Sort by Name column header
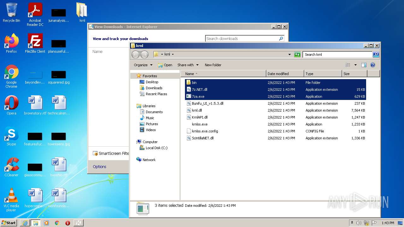Image resolution: width=404 pixels, height=227 pixels. 223,74
